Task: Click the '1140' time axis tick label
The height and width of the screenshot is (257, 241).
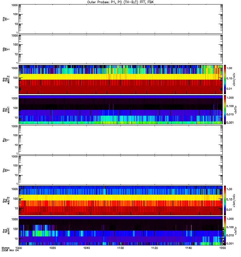Action: [189, 248]
